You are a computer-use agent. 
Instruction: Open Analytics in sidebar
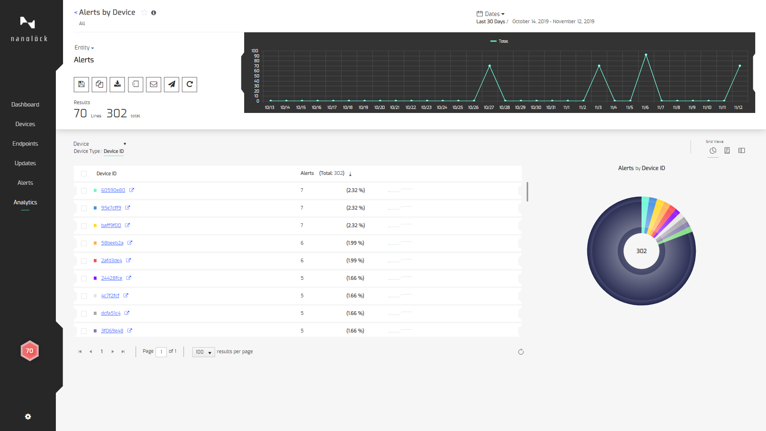tap(25, 202)
